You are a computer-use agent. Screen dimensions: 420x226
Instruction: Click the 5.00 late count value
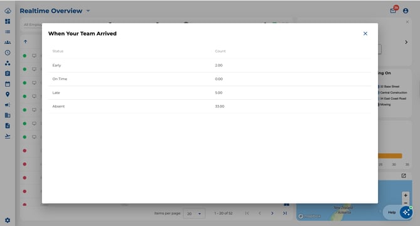pos(219,92)
